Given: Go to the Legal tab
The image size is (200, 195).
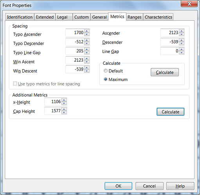Looking at the screenshot, I should (64, 17).
